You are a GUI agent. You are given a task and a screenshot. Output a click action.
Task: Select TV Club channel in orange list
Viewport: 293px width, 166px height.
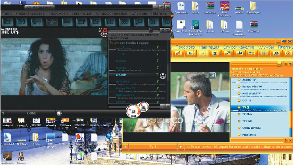point(248,114)
